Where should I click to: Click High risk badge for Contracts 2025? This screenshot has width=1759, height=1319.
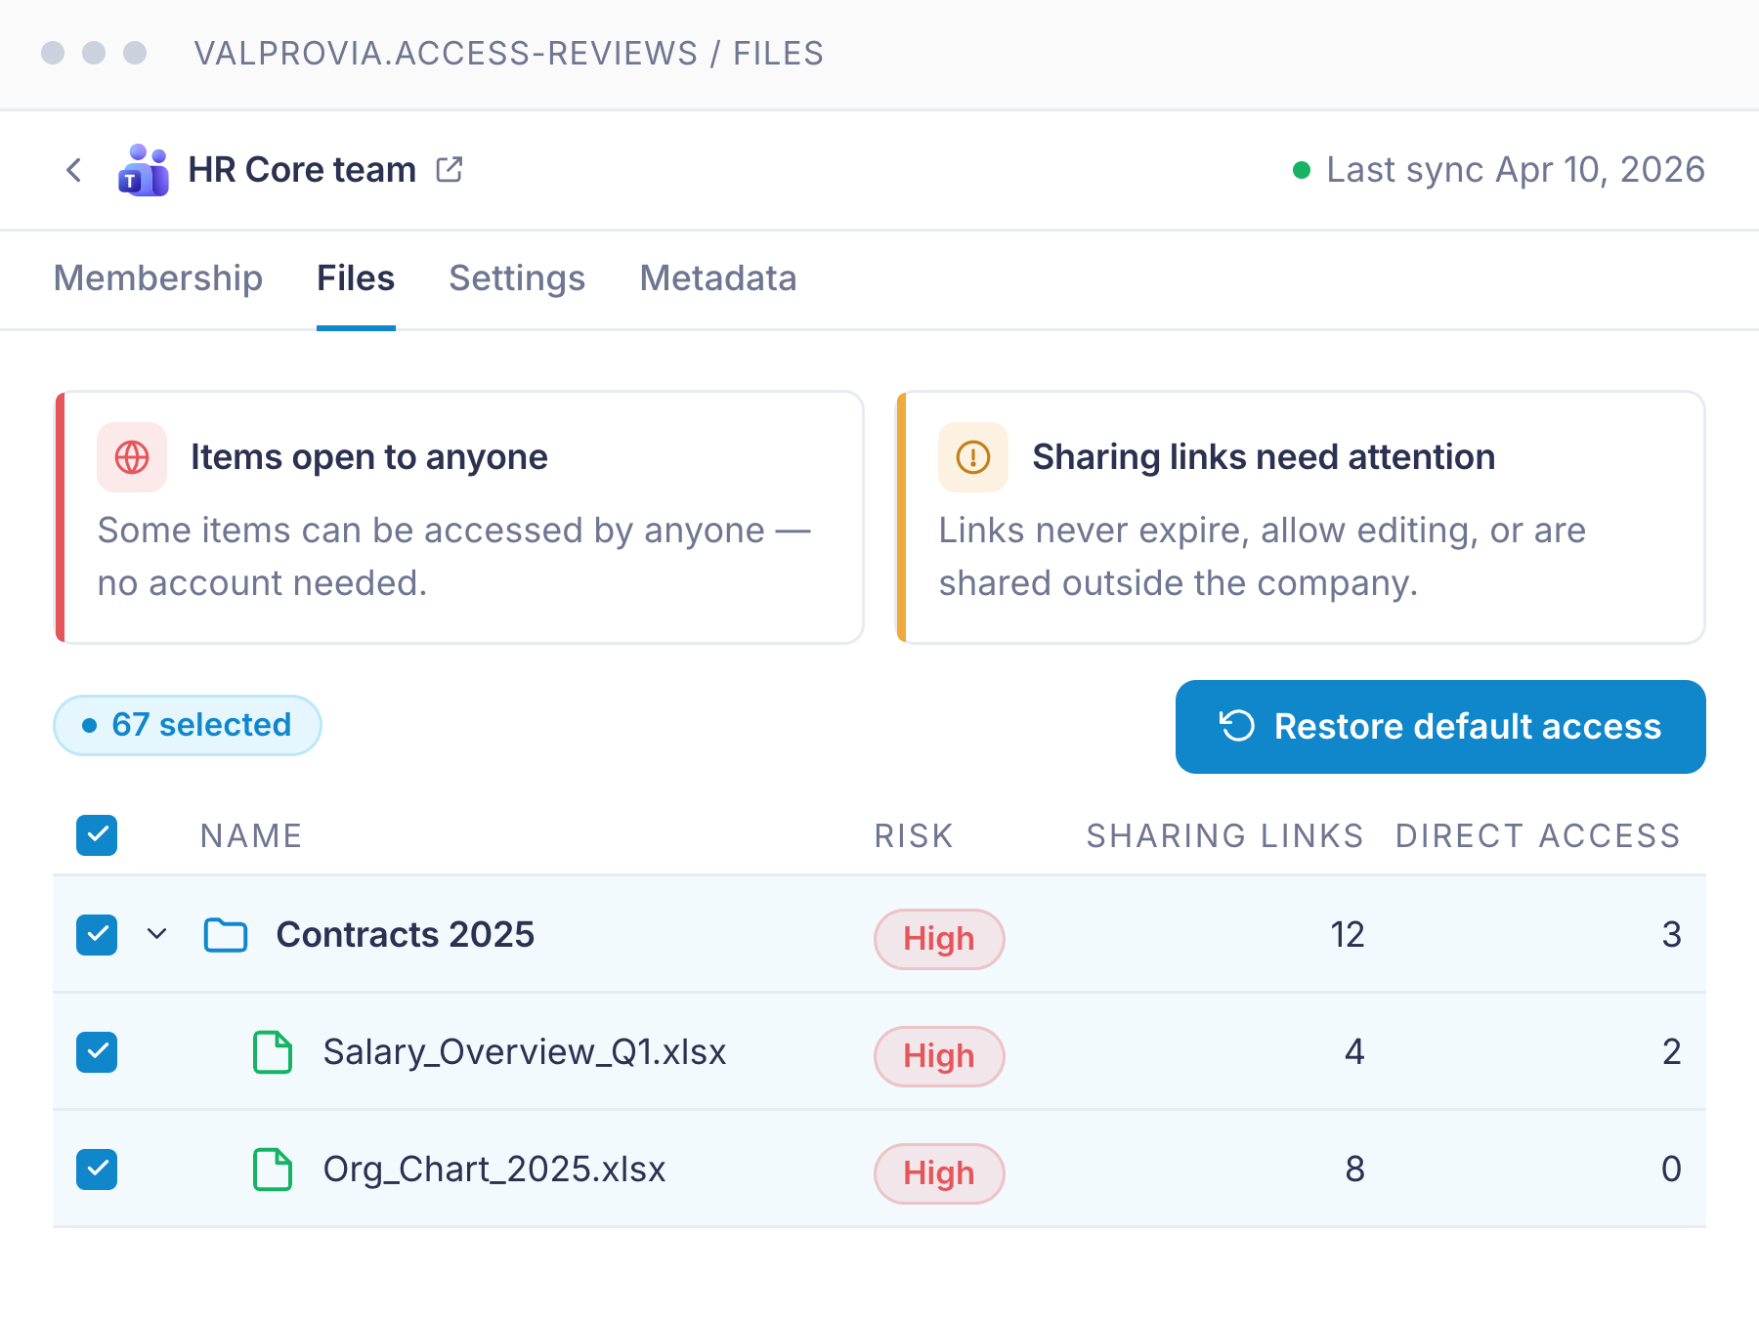[x=939, y=939]
